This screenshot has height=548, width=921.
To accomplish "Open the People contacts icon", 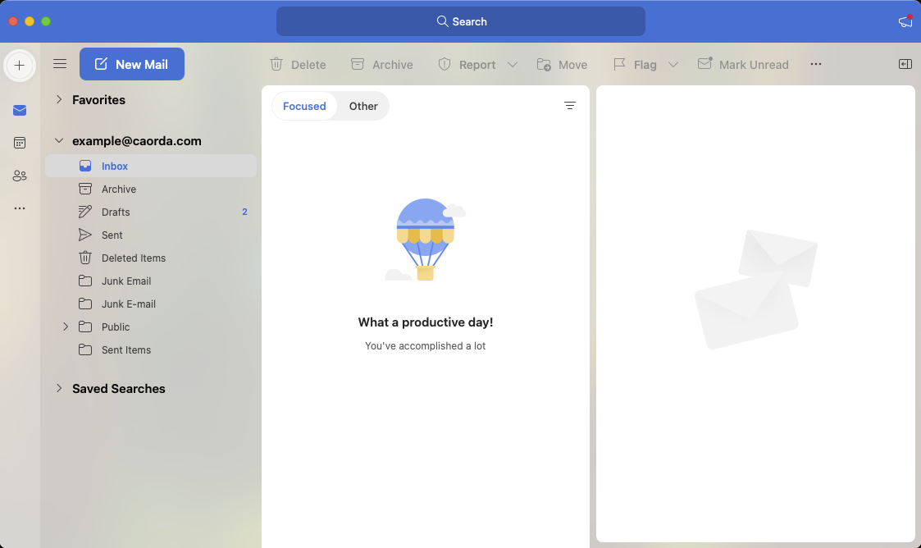I will tap(20, 176).
